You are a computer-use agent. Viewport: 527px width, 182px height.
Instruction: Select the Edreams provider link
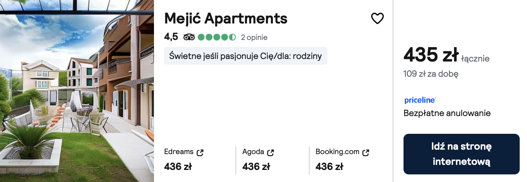click(179, 152)
